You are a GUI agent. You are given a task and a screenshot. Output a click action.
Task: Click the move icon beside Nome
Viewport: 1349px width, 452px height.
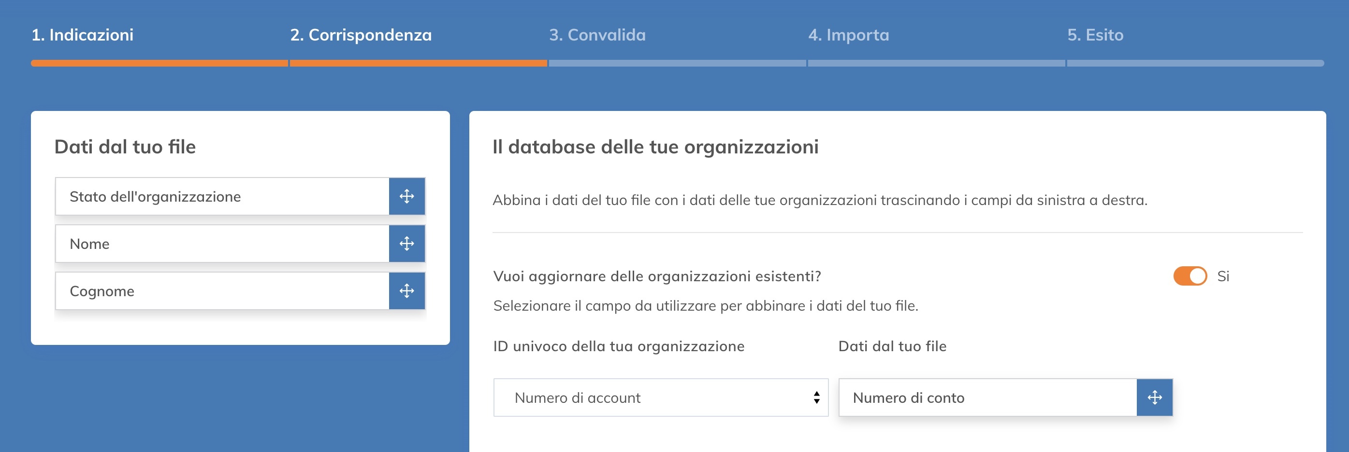pos(406,244)
